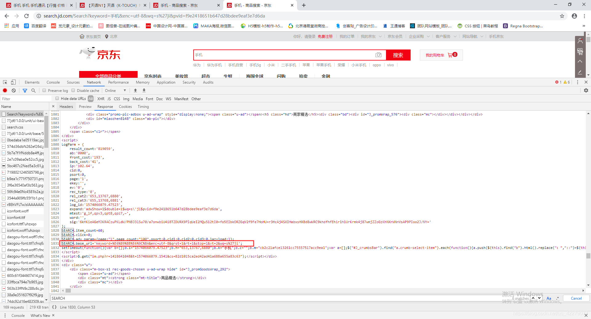The height and width of the screenshot is (319, 591).
Task: Open the Chrome profile avatar
Action: [574, 16]
